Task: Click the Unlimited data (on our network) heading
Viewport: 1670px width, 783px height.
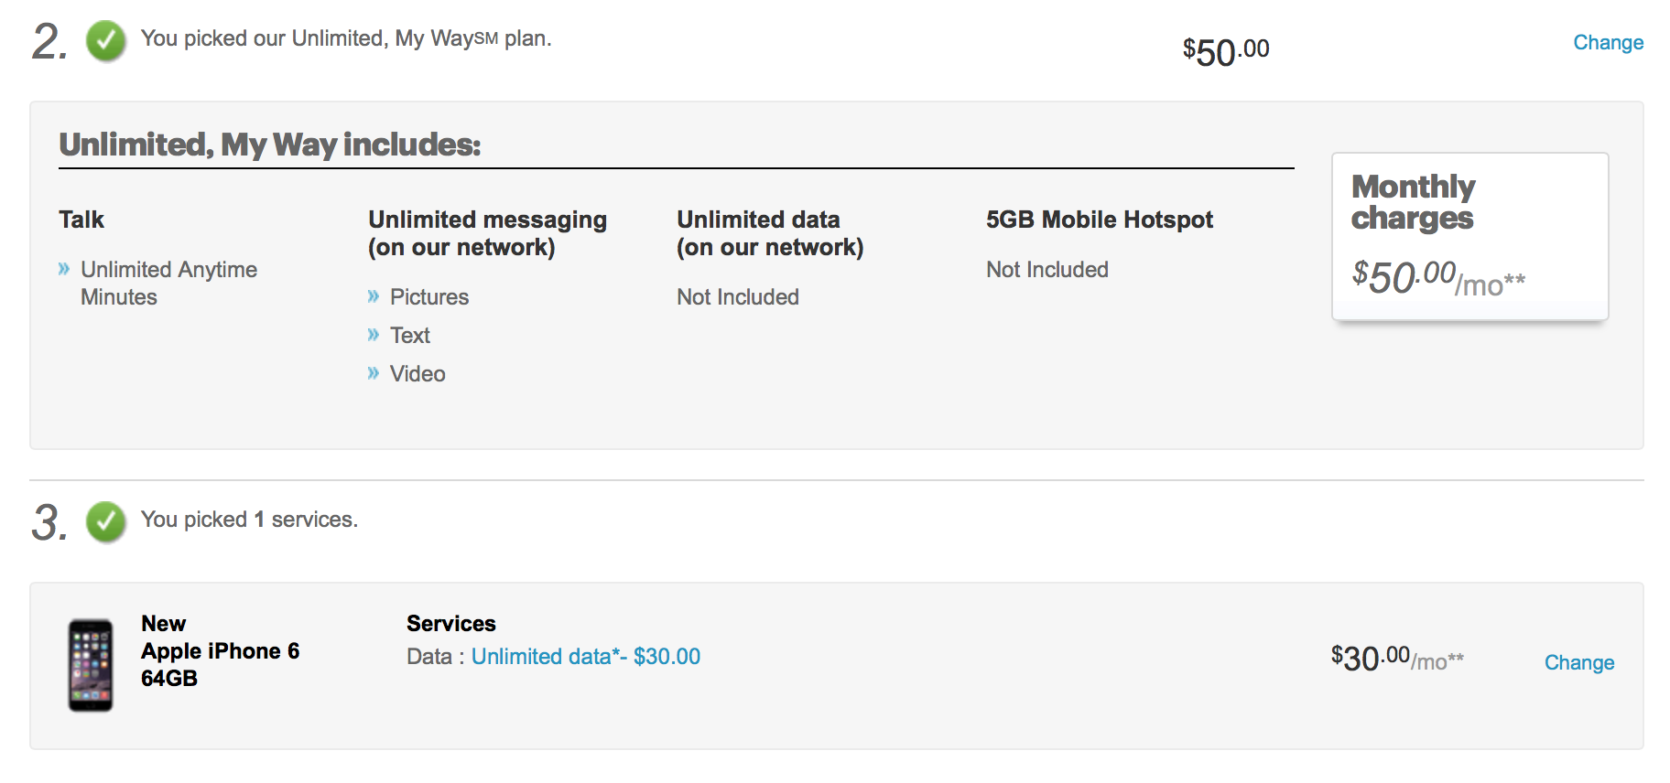Action: [x=769, y=233]
